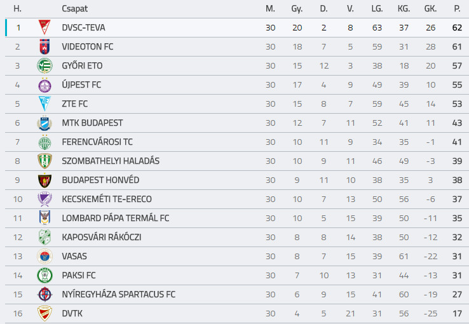The height and width of the screenshot is (324, 469).
Task: Open the Paksi FC team link
Action: click(79, 276)
